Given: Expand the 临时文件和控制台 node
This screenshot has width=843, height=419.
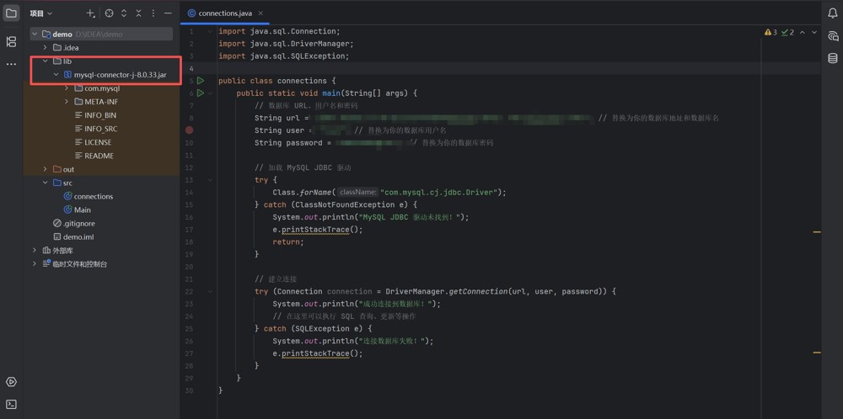Looking at the screenshot, I should (x=35, y=264).
